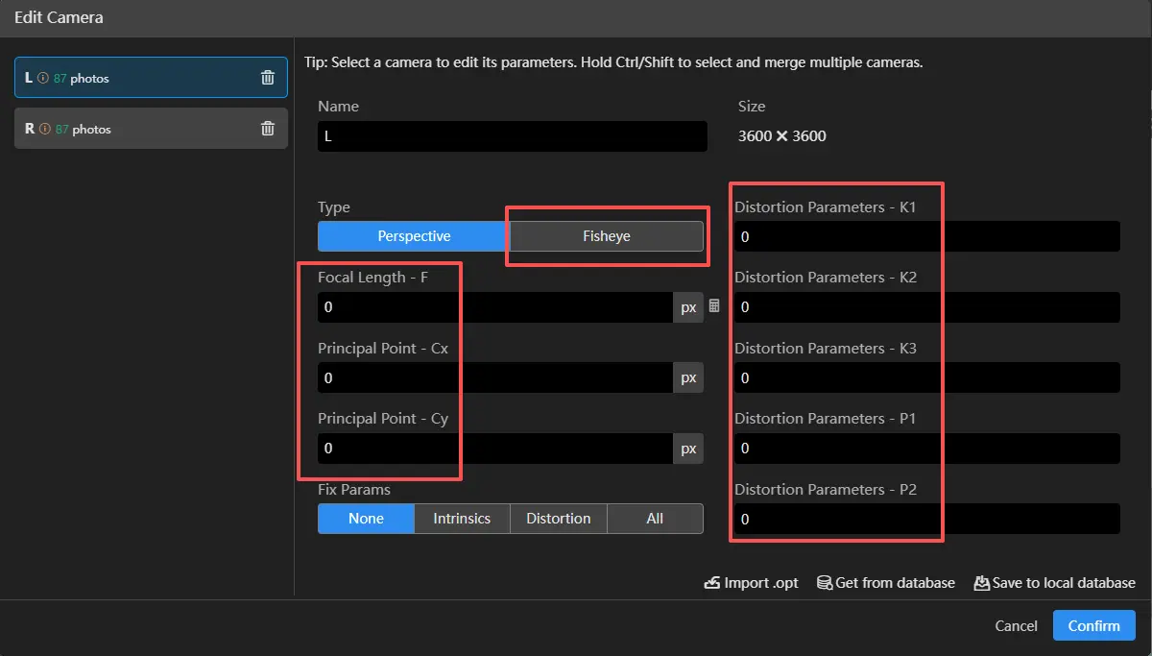Open the focal length calculator icon

(x=714, y=306)
